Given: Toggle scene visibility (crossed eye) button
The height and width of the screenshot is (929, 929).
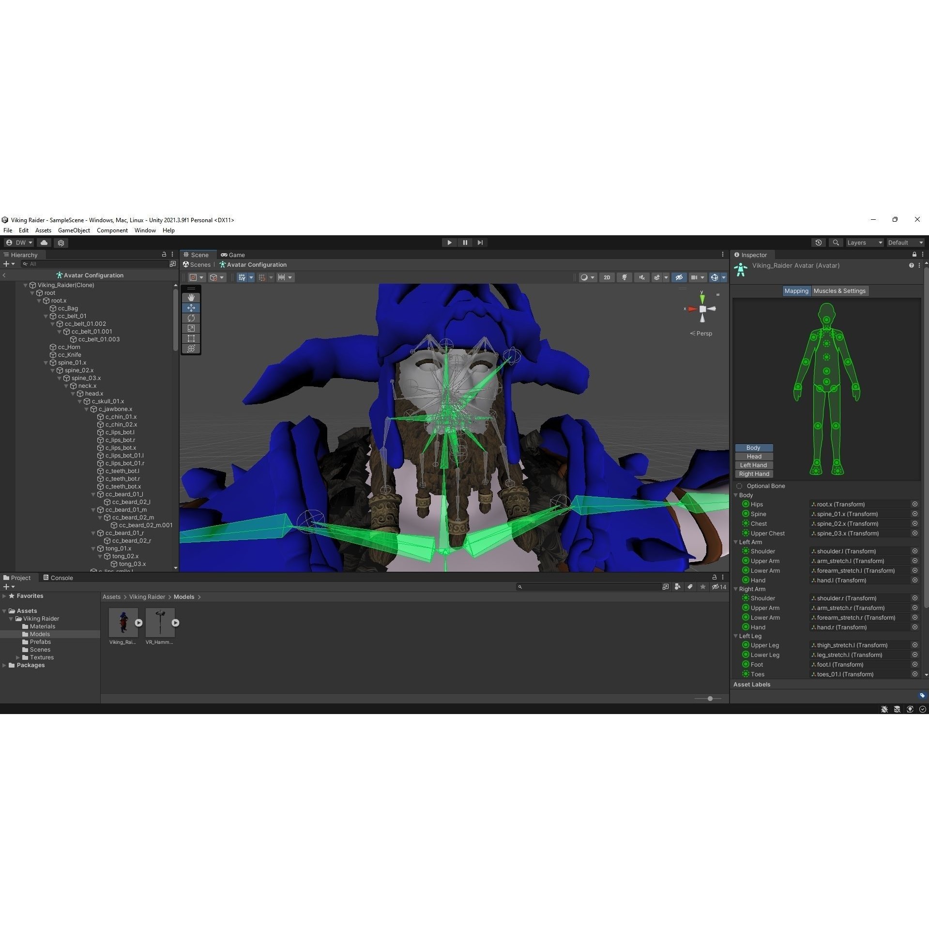Looking at the screenshot, I should point(679,277).
